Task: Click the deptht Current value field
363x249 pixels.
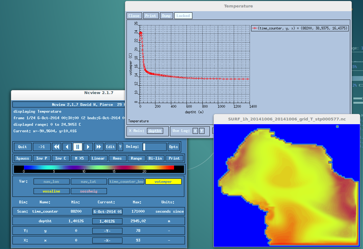Action: click(x=107, y=221)
